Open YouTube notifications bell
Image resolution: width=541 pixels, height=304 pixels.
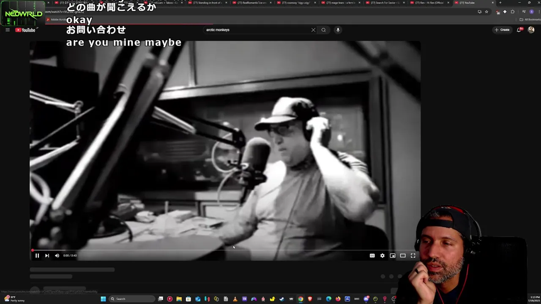tap(519, 30)
